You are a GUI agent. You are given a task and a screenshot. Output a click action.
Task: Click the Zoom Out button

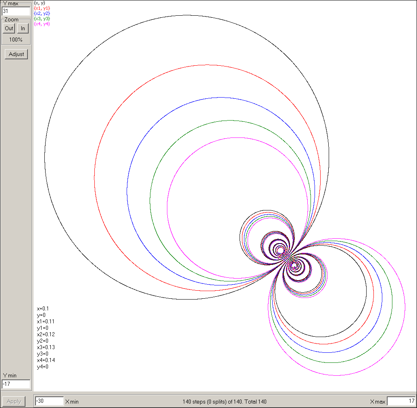pyautogui.click(x=9, y=29)
